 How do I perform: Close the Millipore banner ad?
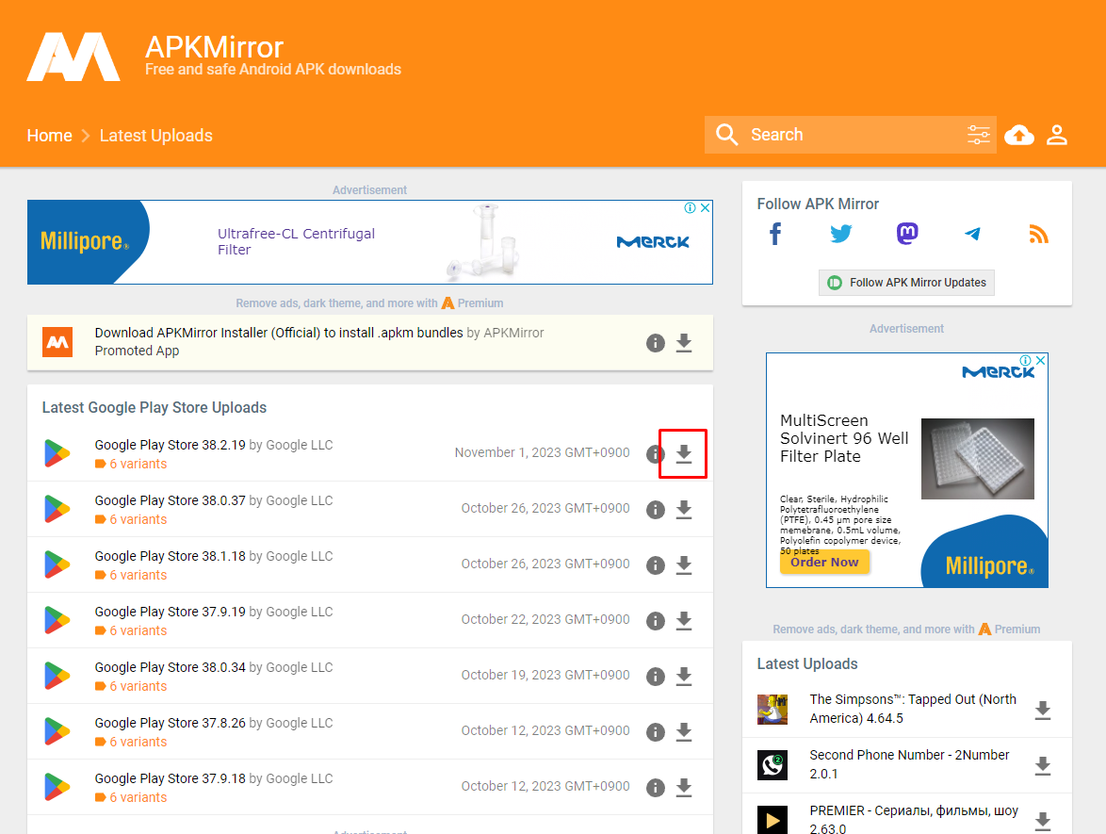705,207
